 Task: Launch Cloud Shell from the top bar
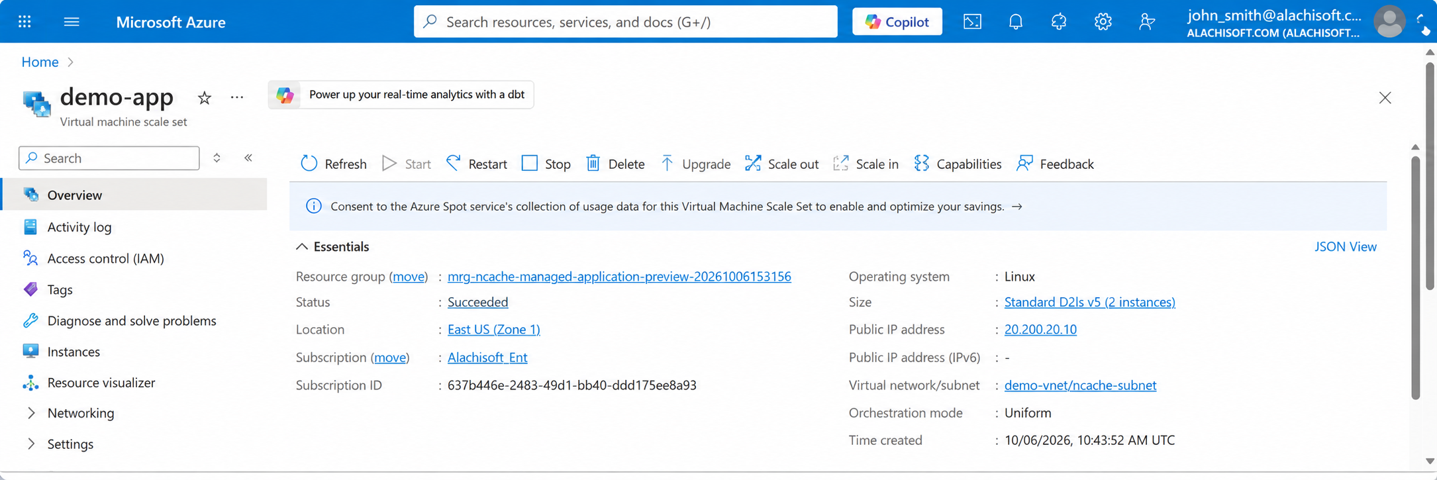tap(972, 22)
